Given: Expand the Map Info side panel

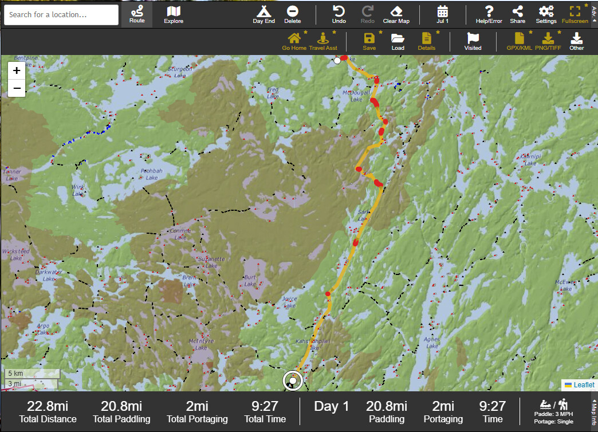Looking at the screenshot, I should (593, 412).
